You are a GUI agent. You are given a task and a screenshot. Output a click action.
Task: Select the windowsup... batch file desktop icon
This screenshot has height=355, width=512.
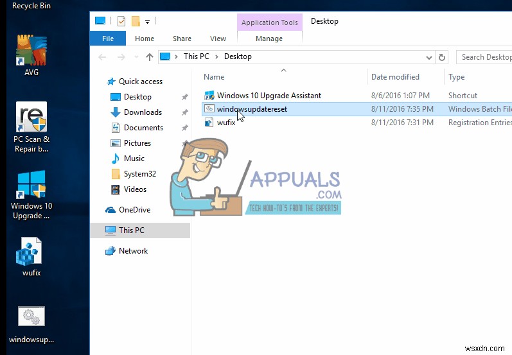31,316
